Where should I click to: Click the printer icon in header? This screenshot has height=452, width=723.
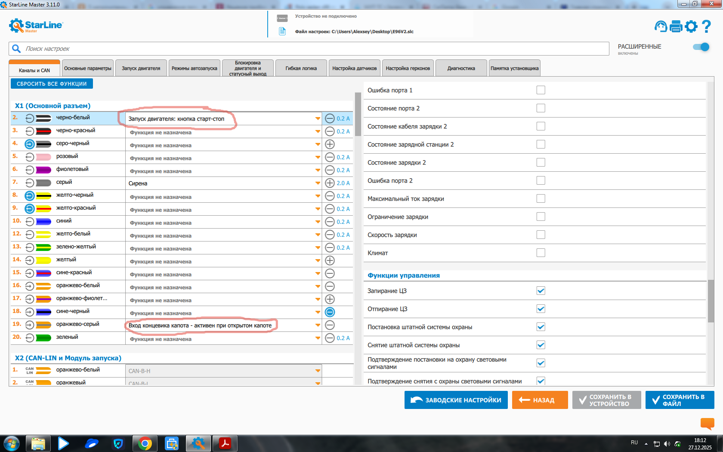(x=676, y=27)
